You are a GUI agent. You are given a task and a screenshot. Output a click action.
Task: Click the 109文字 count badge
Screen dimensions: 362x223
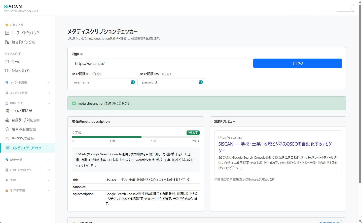[x=193, y=133]
